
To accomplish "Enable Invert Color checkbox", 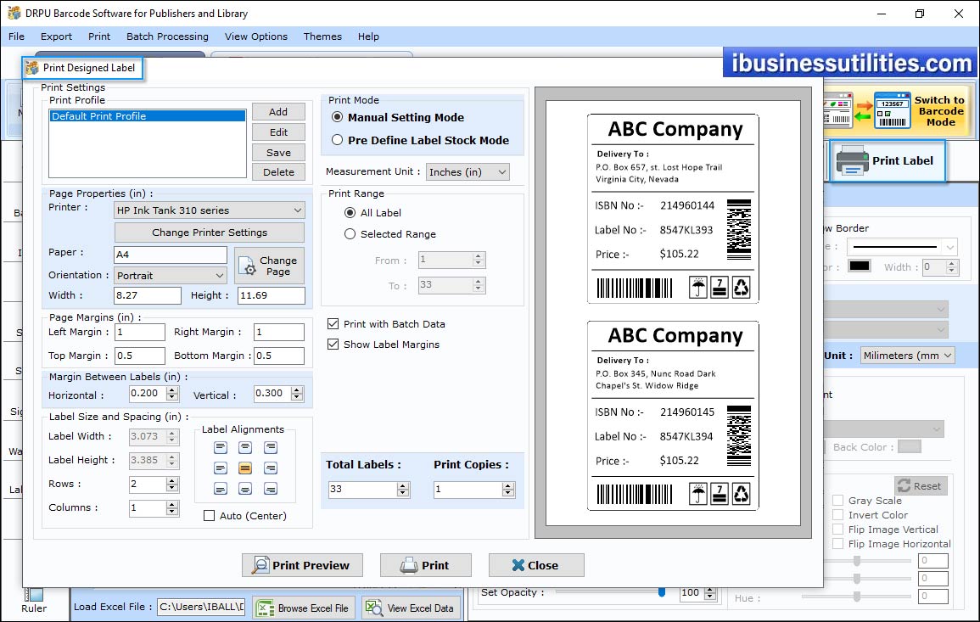I will coord(838,514).
